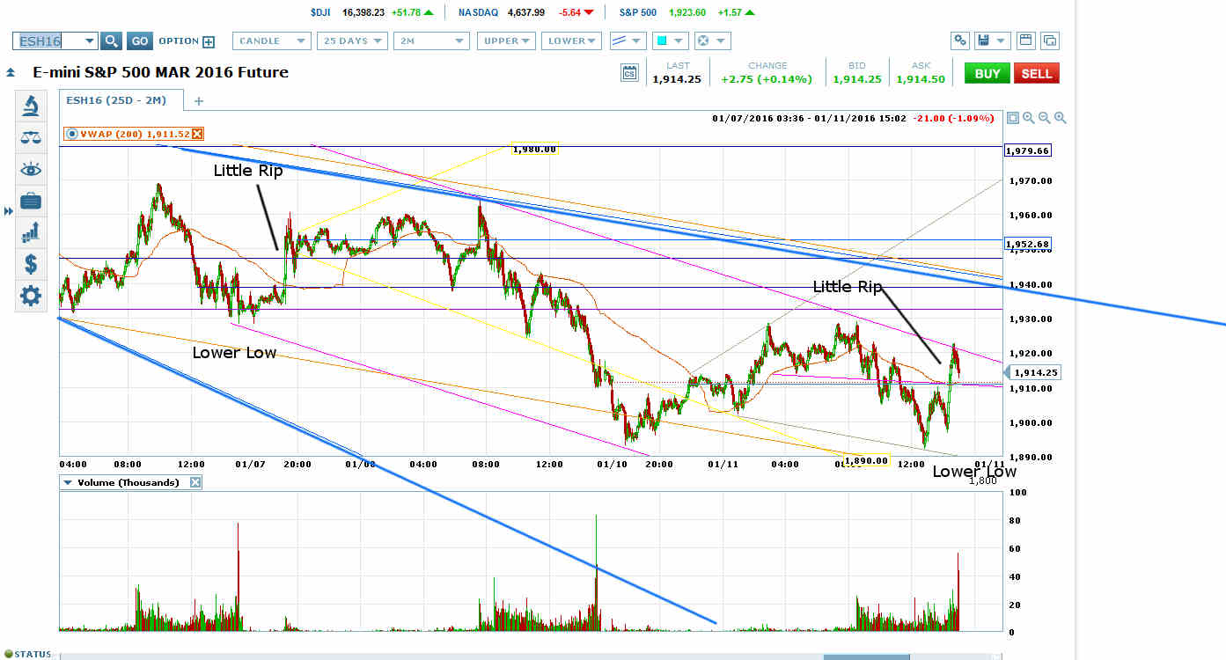This screenshot has height=660, width=1226.
Task: Click the 1,979.66 price axis label
Action: tap(1027, 150)
